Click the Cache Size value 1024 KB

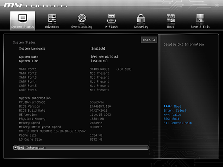96,135
